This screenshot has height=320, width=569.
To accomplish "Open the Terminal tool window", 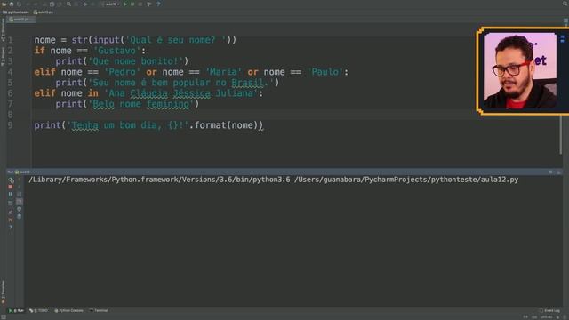I will (99, 310).
